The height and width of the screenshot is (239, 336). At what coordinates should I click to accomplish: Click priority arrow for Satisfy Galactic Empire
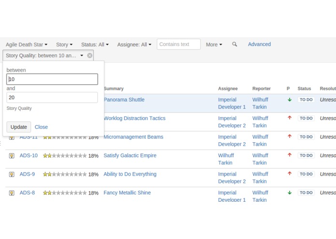(290, 155)
